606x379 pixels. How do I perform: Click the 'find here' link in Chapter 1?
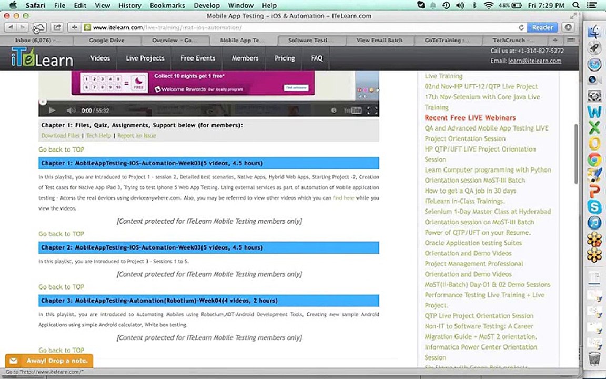(x=343, y=198)
